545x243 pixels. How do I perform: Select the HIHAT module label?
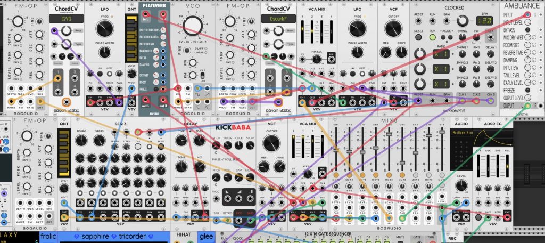click(184, 237)
